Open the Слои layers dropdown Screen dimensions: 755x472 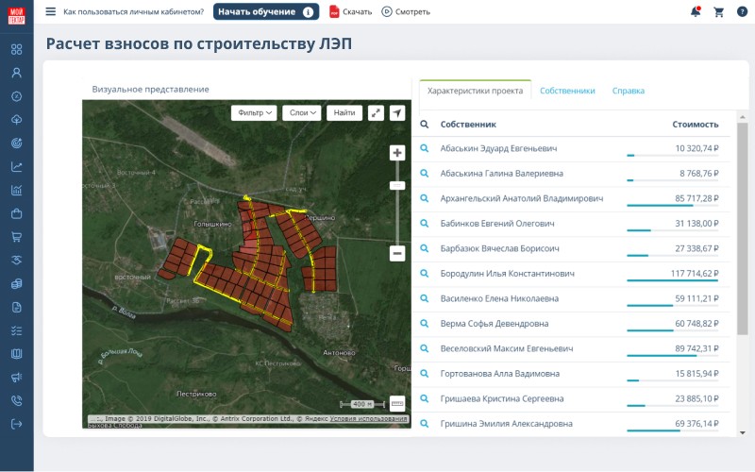tap(302, 112)
